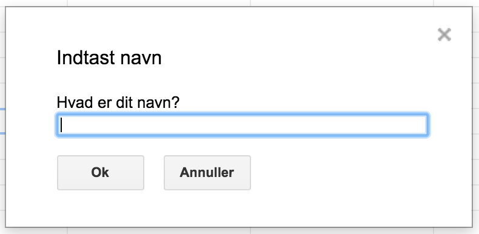Close the dialog with the X icon
The width and height of the screenshot is (479, 234).
pyautogui.click(x=444, y=35)
